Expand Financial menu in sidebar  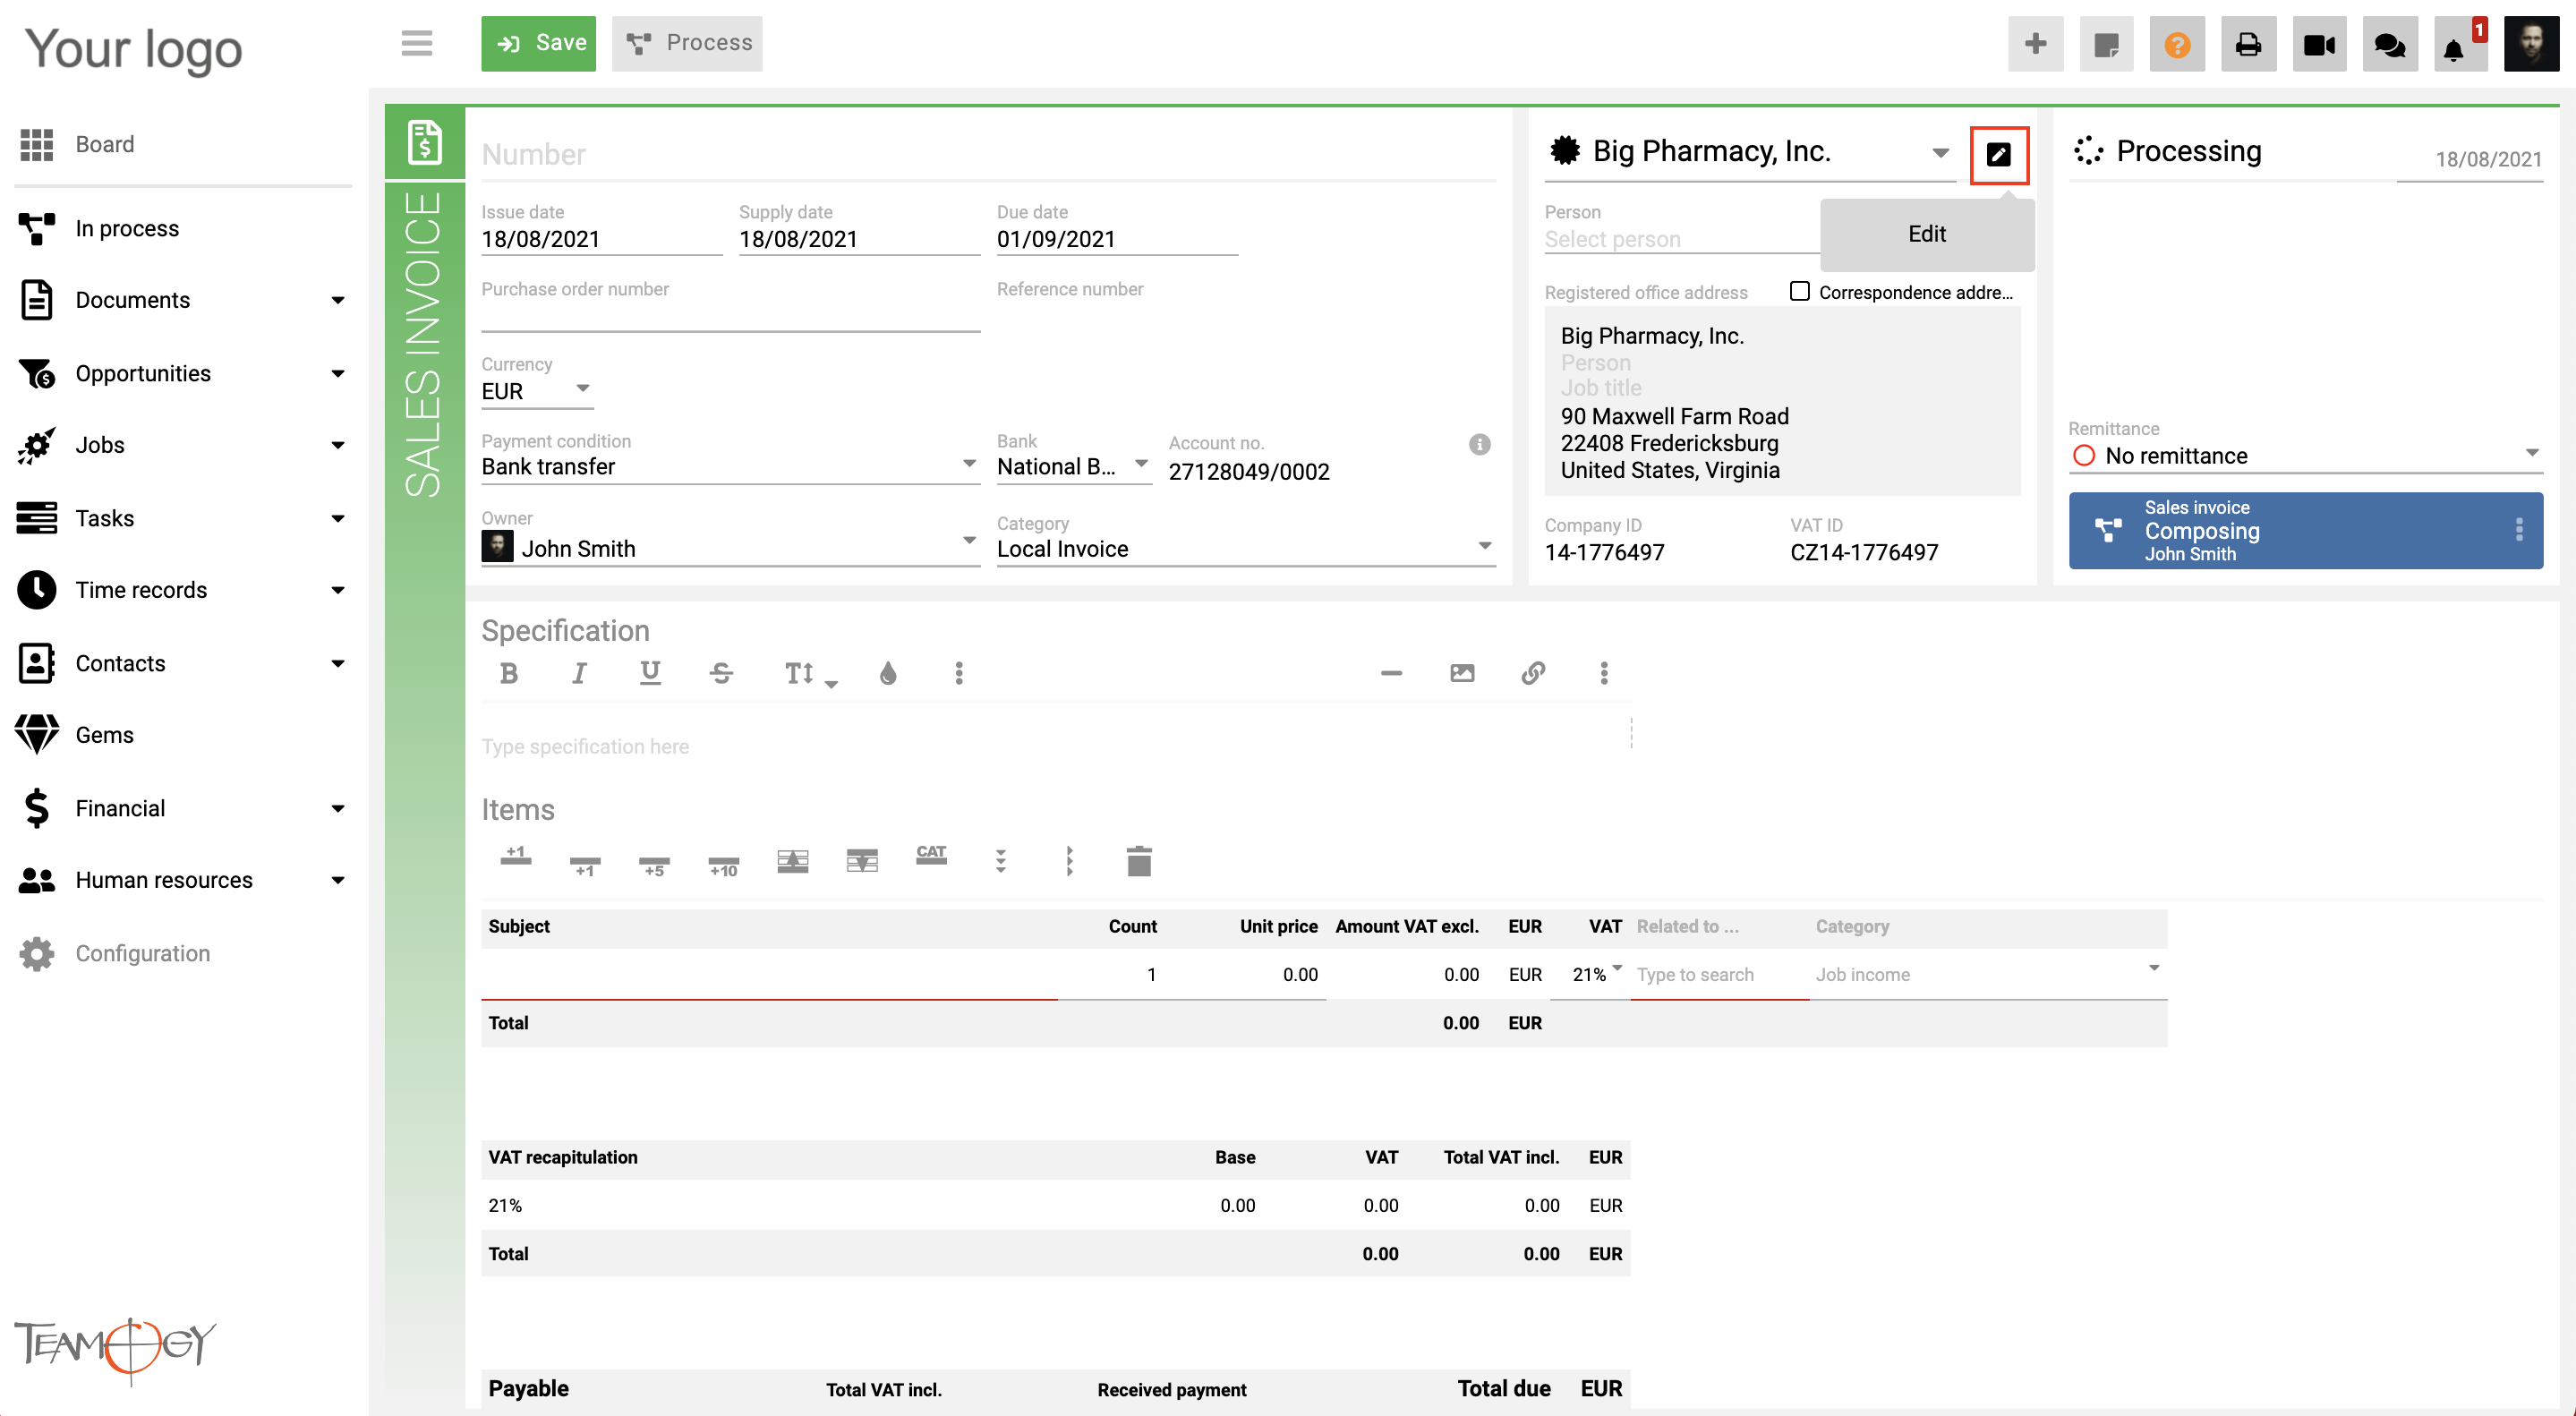click(338, 808)
